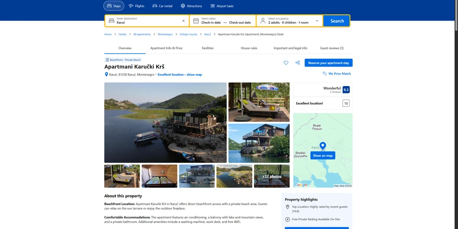Click the Property highlights heading
This screenshot has width=458, height=229.
pos(301,200)
